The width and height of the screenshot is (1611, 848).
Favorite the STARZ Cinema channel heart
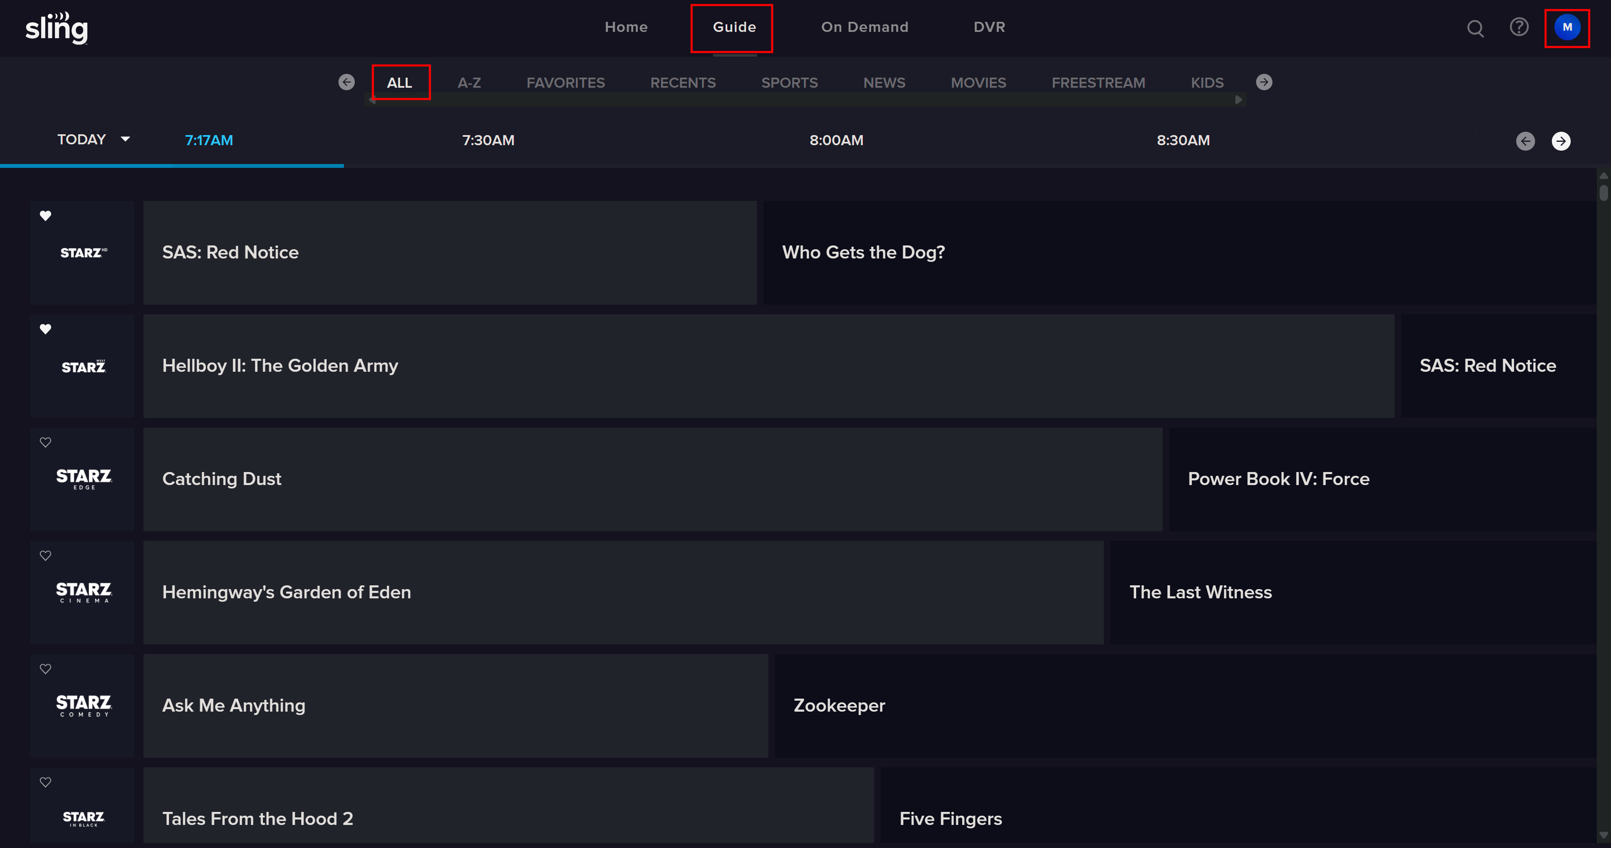click(46, 556)
